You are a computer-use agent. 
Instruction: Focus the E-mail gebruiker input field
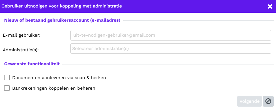171,35
